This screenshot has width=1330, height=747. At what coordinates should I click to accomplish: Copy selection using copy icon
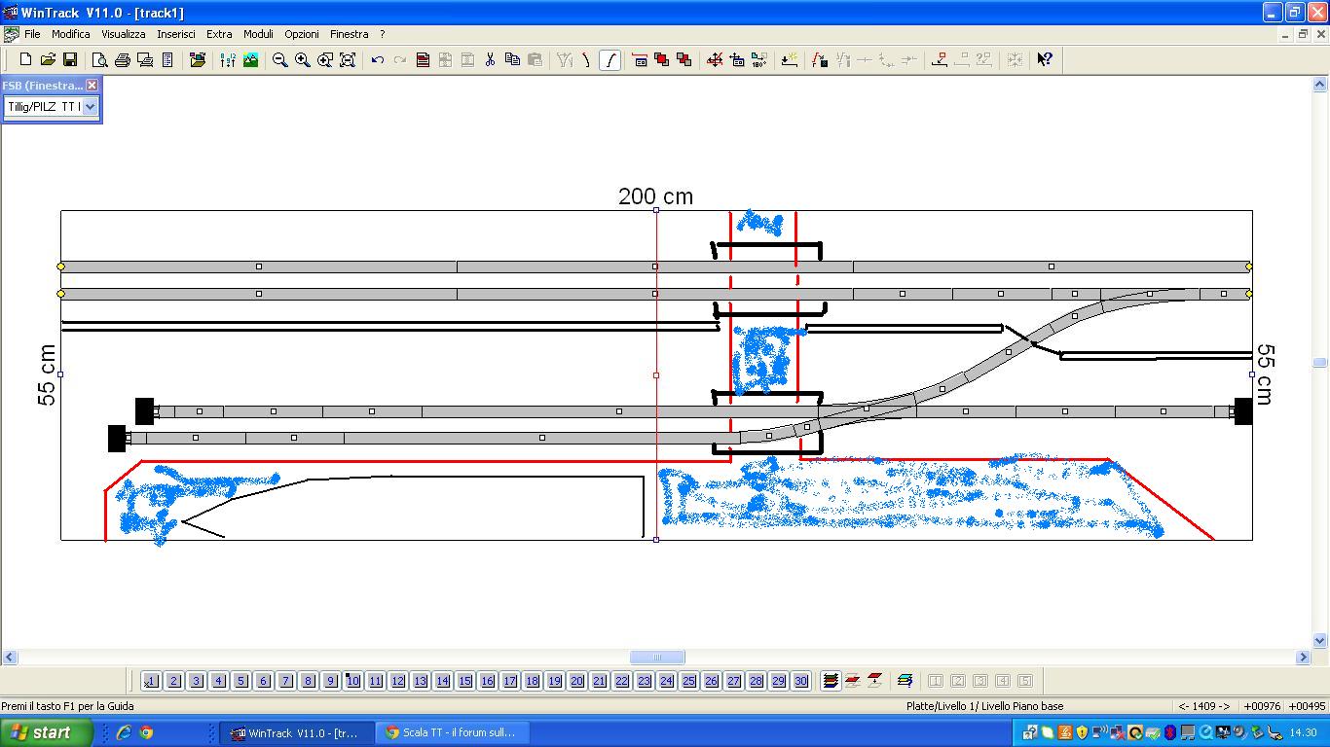pos(512,59)
